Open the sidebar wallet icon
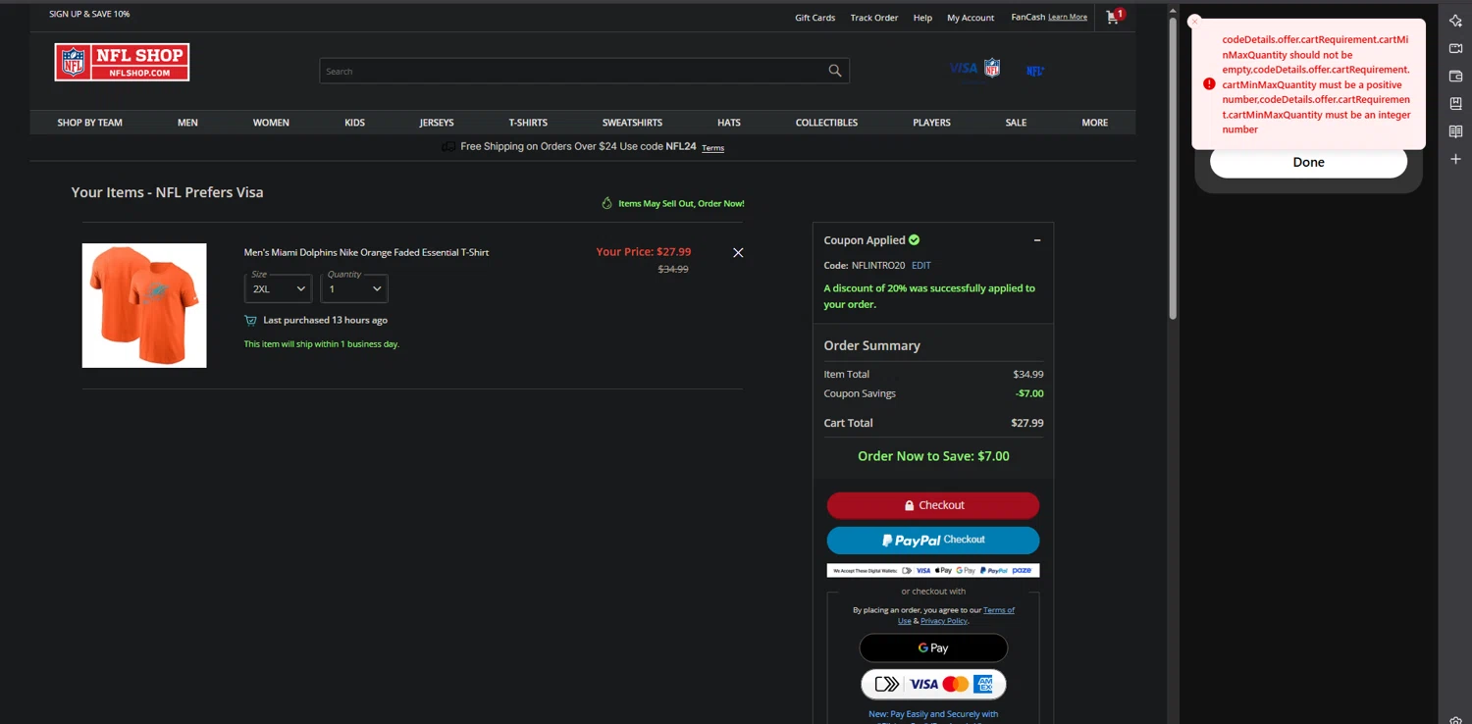 point(1455,76)
